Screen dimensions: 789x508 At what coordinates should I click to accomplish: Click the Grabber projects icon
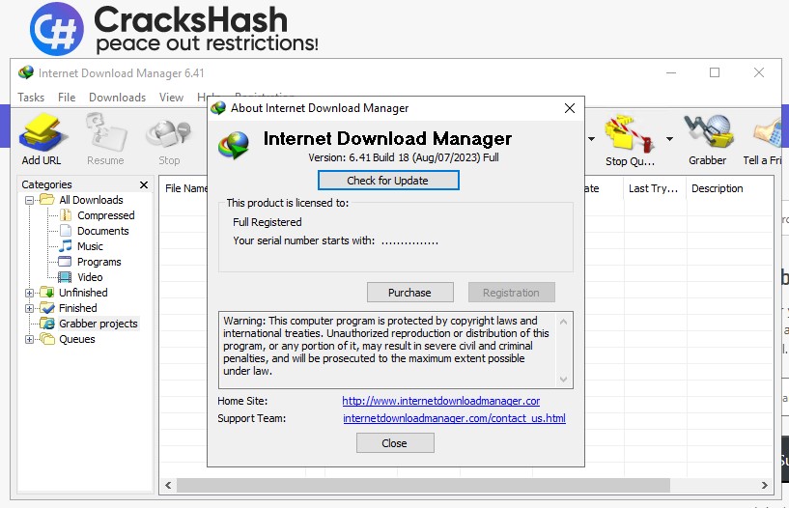(47, 324)
